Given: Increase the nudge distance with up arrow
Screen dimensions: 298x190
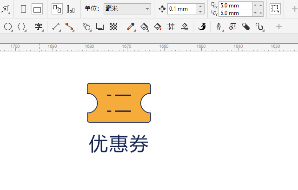Looking at the screenshot, I should [x=200, y=6].
